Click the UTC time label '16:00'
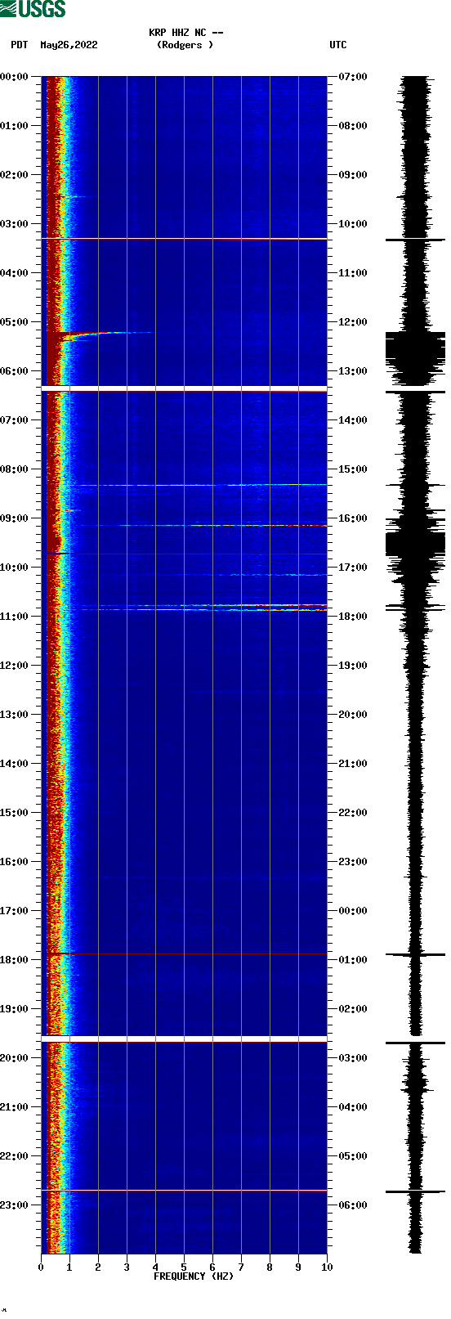This screenshot has width=451, height=1319. 353,518
